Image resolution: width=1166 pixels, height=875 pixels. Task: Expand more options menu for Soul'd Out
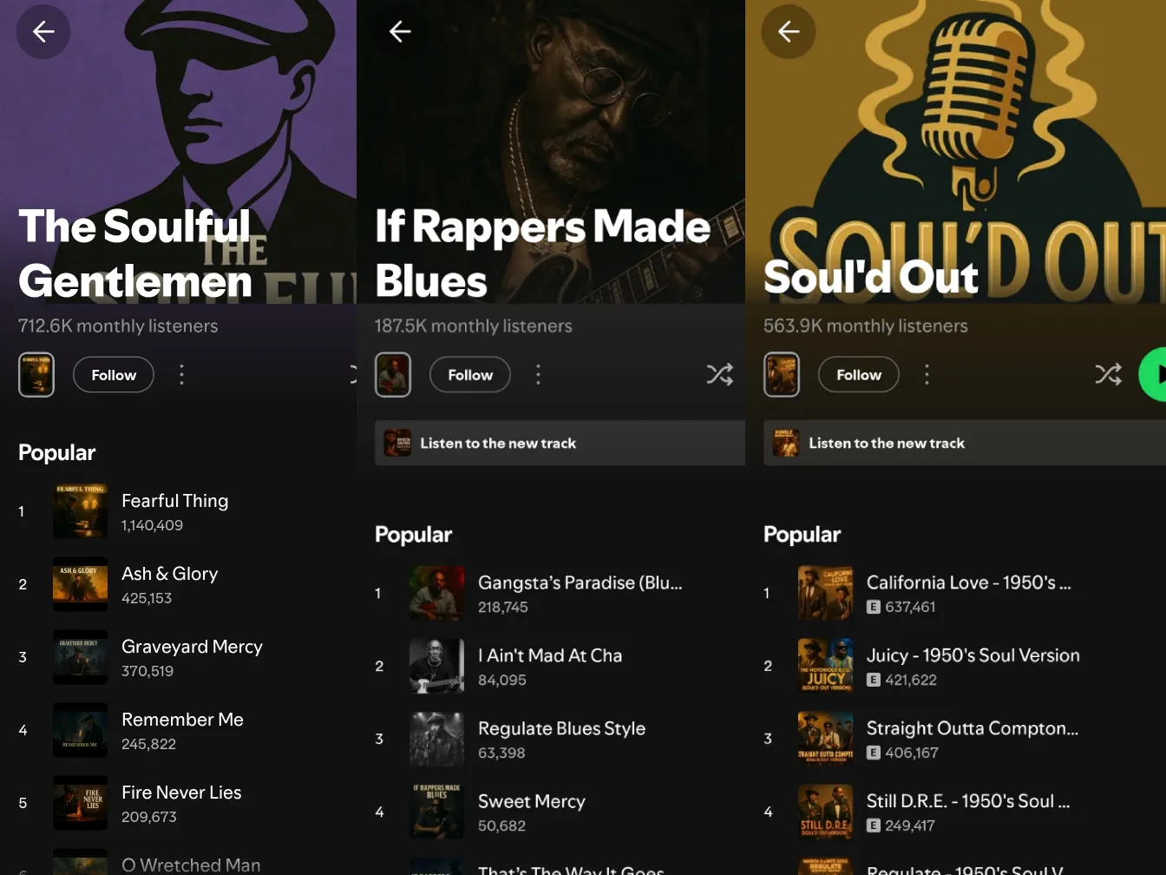[927, 374]
